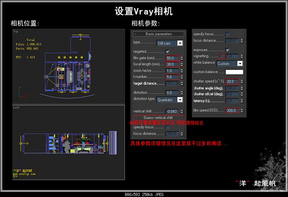The height and width of the screenshot is (197, 288).
Task: Adjust the shutter offset spinner arrows
Action: 242,94
